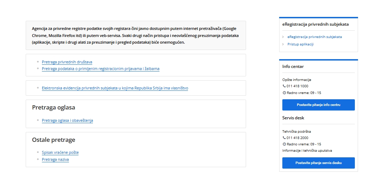Go to Pretraga oglasa i obaveštenja
Image resolution: width=389 pixels, height=195 pixels.
click(x=67, y=120)
